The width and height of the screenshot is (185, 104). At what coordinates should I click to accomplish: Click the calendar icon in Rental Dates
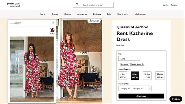[149, 88]
